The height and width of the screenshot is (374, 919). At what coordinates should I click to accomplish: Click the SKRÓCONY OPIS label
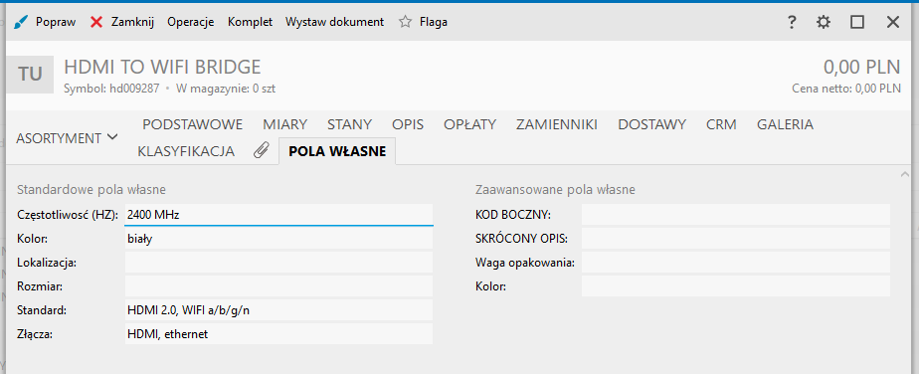(521, 239)
